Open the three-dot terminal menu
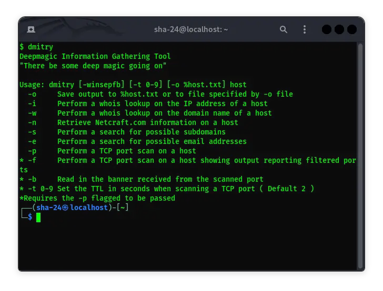 [x=304, y=29]
